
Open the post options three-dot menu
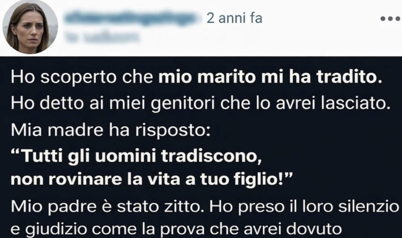pyautogui.click(x=391, y=18)
